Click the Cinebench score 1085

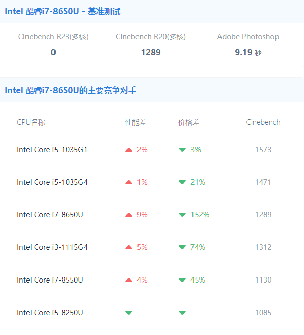[x=263, y=313]
